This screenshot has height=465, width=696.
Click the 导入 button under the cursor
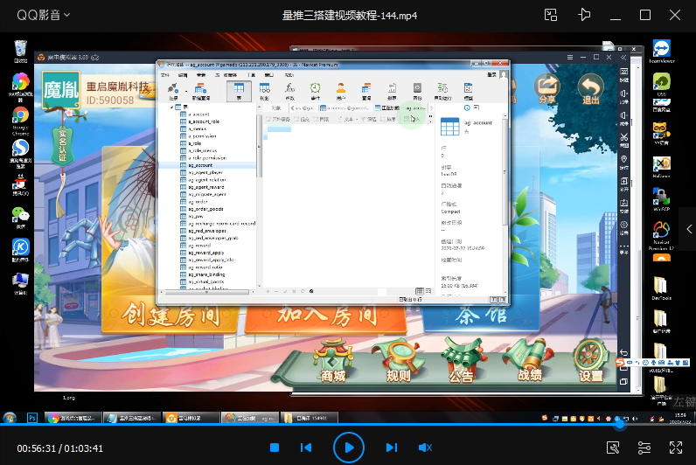click(x=412, y=119)
